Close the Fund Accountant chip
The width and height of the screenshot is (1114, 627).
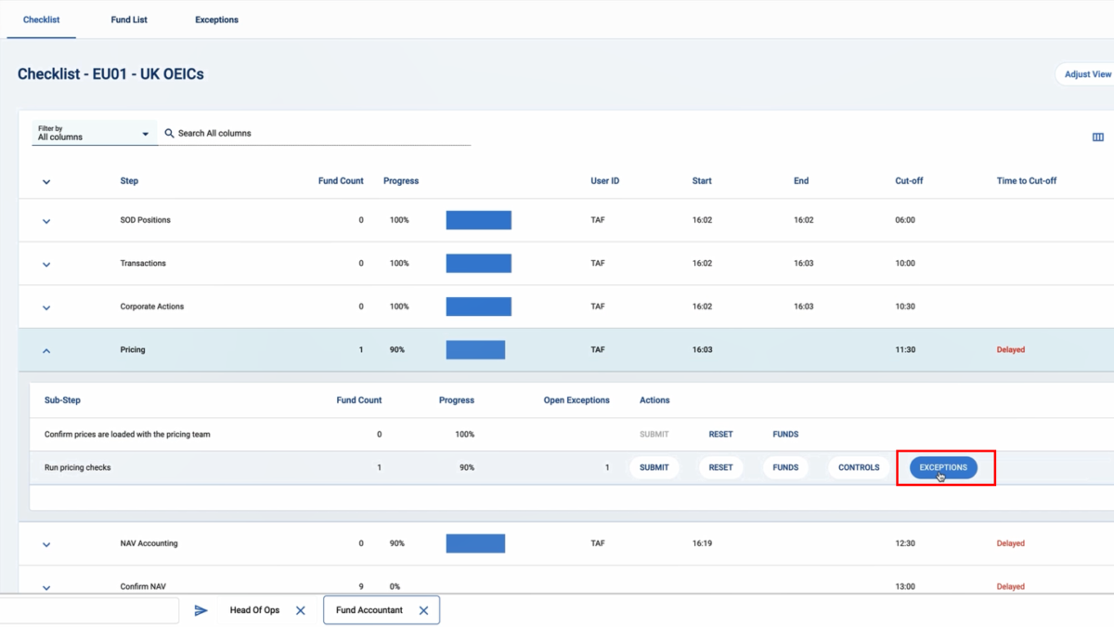423,610
